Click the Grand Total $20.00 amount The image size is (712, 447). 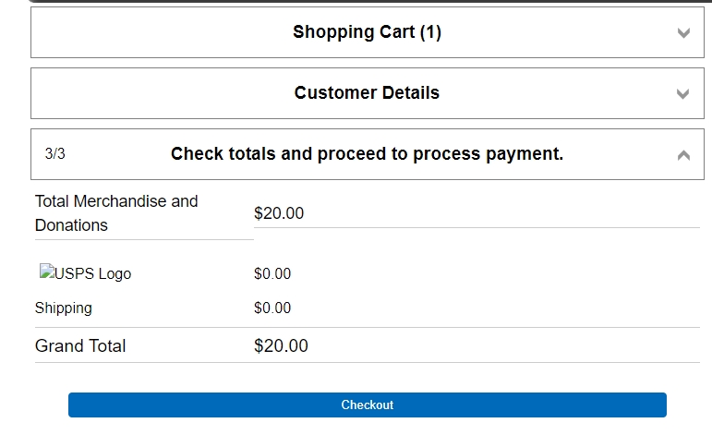coord(281,346)
